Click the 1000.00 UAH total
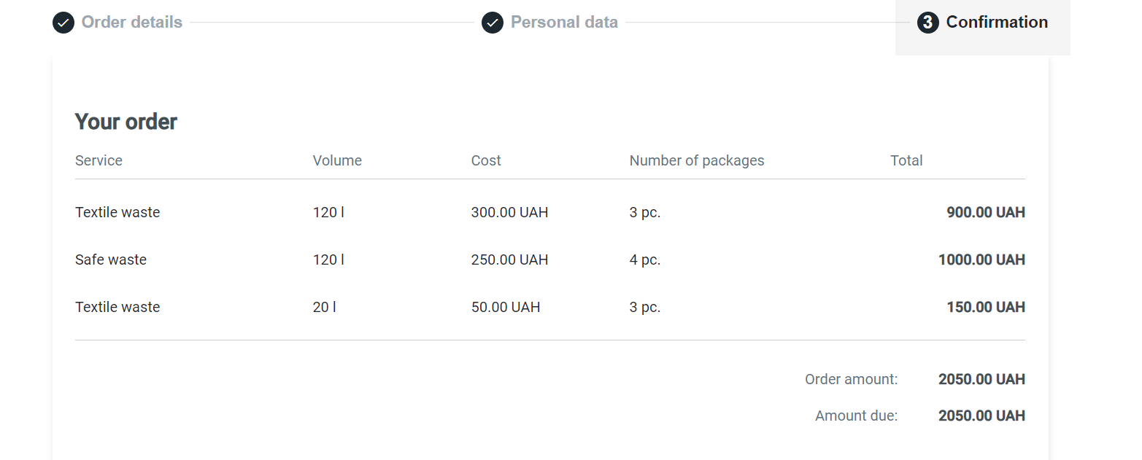1142x460 pixels. coord(981,260)
